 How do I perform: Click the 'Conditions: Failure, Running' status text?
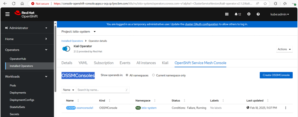click(x=189, y=108)
